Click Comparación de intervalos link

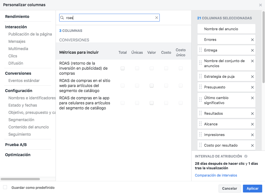pos(216,175)
